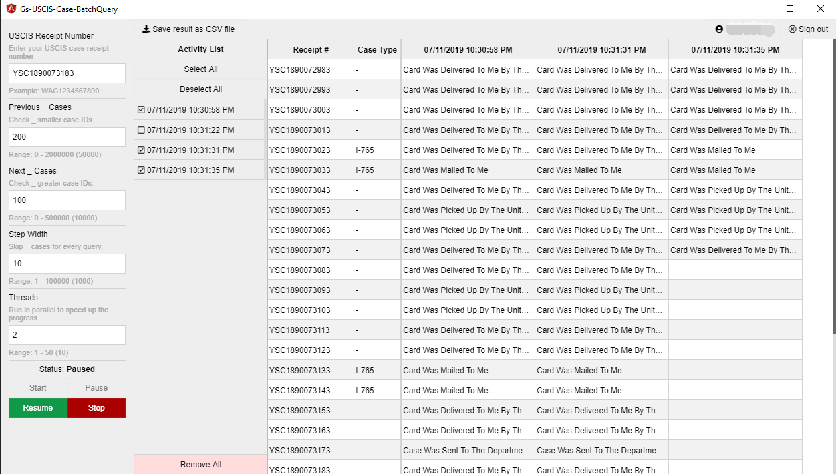Screen dimensions: 836x474
Task: Click Select All in the Activity List
Action: pos(200,69)
